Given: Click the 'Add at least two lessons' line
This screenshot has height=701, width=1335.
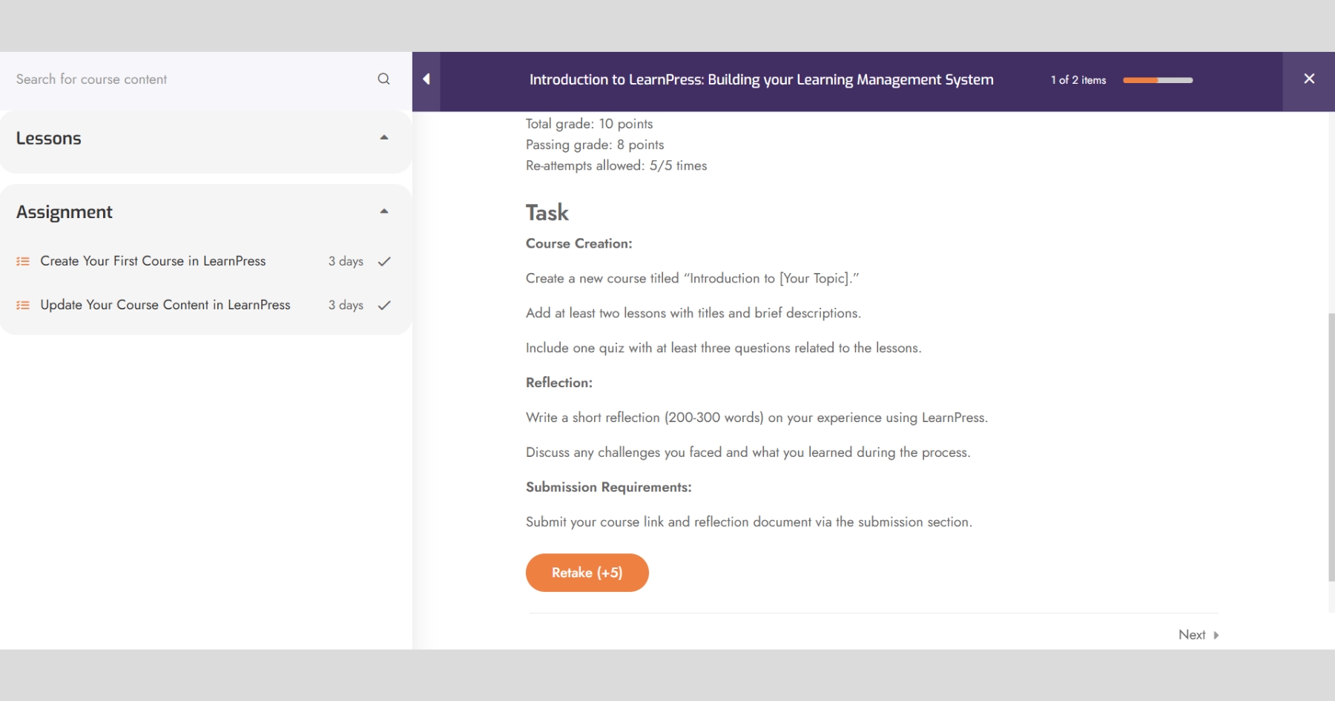Looking at the screenshot, I should (x=693, y=313).
